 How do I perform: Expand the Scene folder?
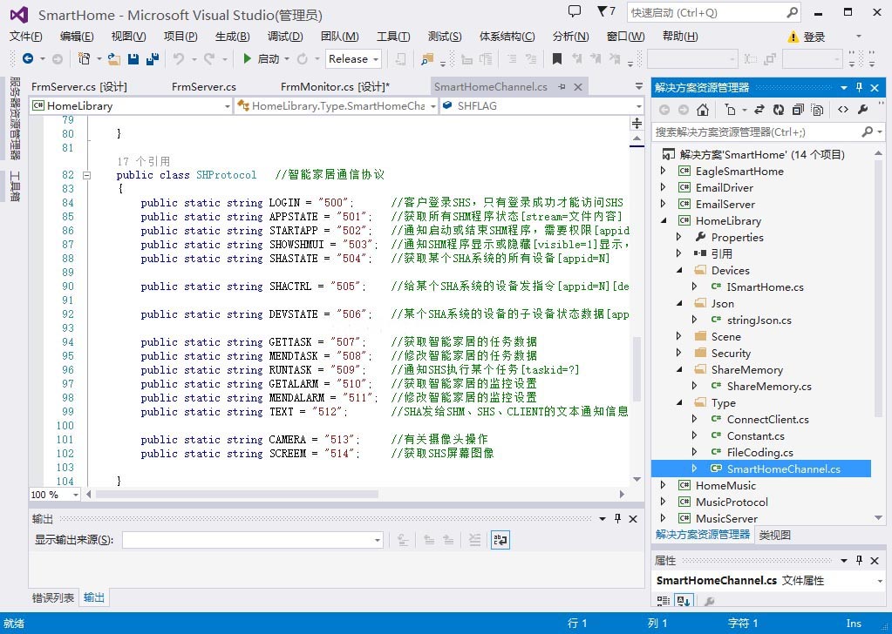[x=678, y=336]
